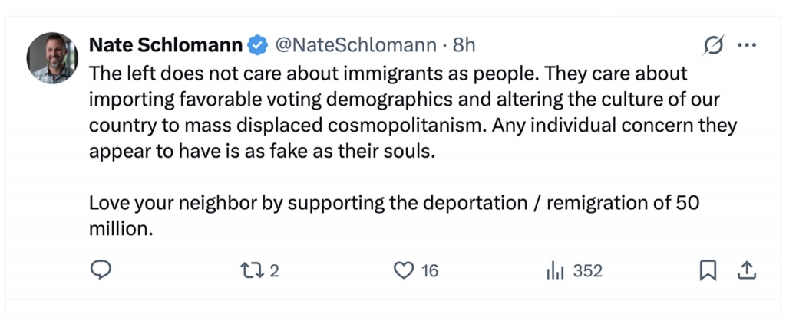Click the Nate Schlomann display name

point(165,45)
